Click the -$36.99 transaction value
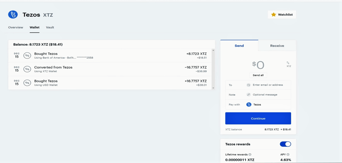Image resolution: width=342 pixels, height=163 pixels. tap(201, 71)
